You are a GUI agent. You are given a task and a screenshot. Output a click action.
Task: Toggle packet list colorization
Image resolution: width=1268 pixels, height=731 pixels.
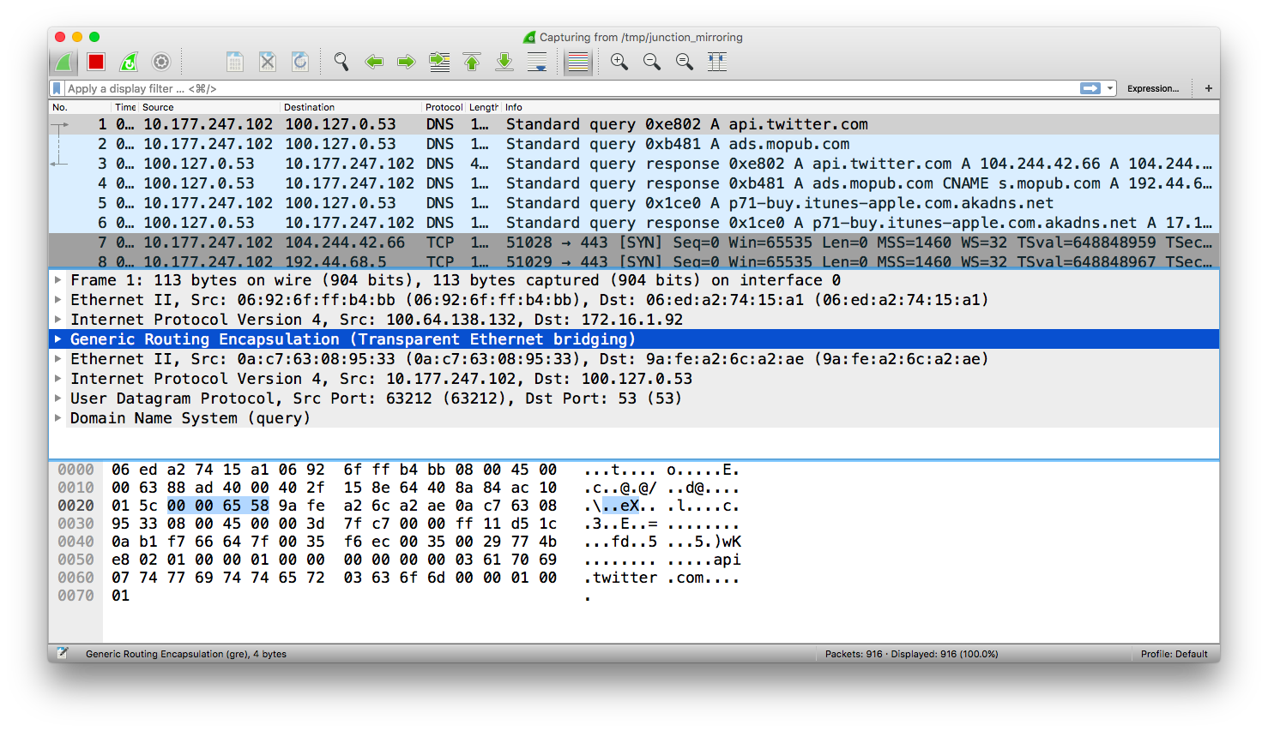pos(578,62)
